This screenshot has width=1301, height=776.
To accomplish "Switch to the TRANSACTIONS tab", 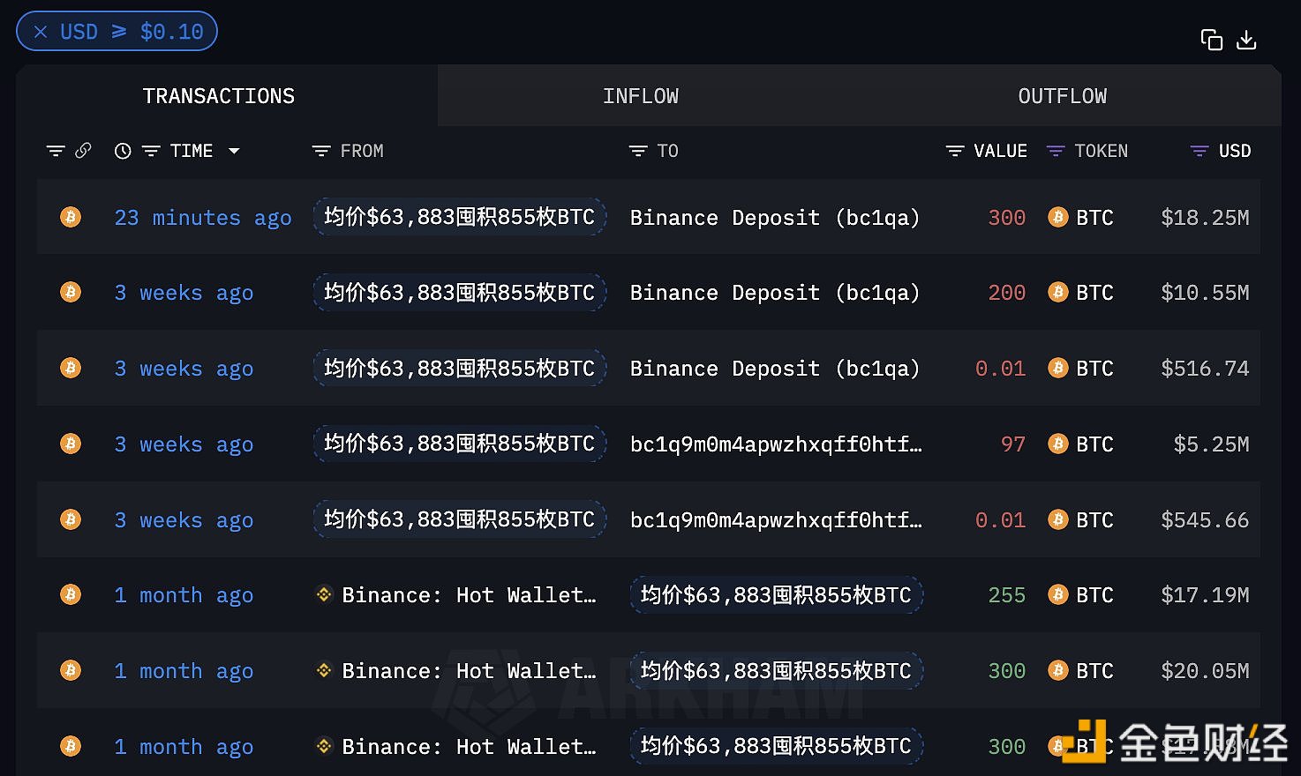I will pos(219,96).
